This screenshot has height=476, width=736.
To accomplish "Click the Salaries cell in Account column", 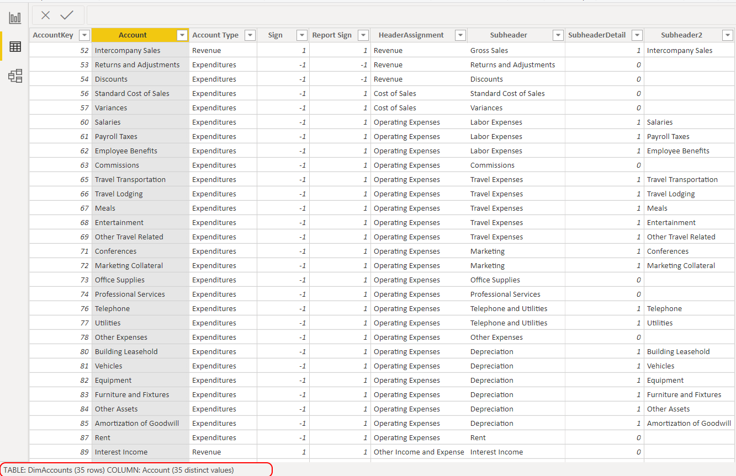I will pyautogui.click(x=140, y=122).
